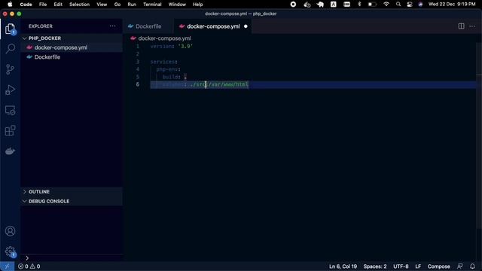This screenshot has width=482, height=271.
Task: Open the View menu
Action: point(102,5)
